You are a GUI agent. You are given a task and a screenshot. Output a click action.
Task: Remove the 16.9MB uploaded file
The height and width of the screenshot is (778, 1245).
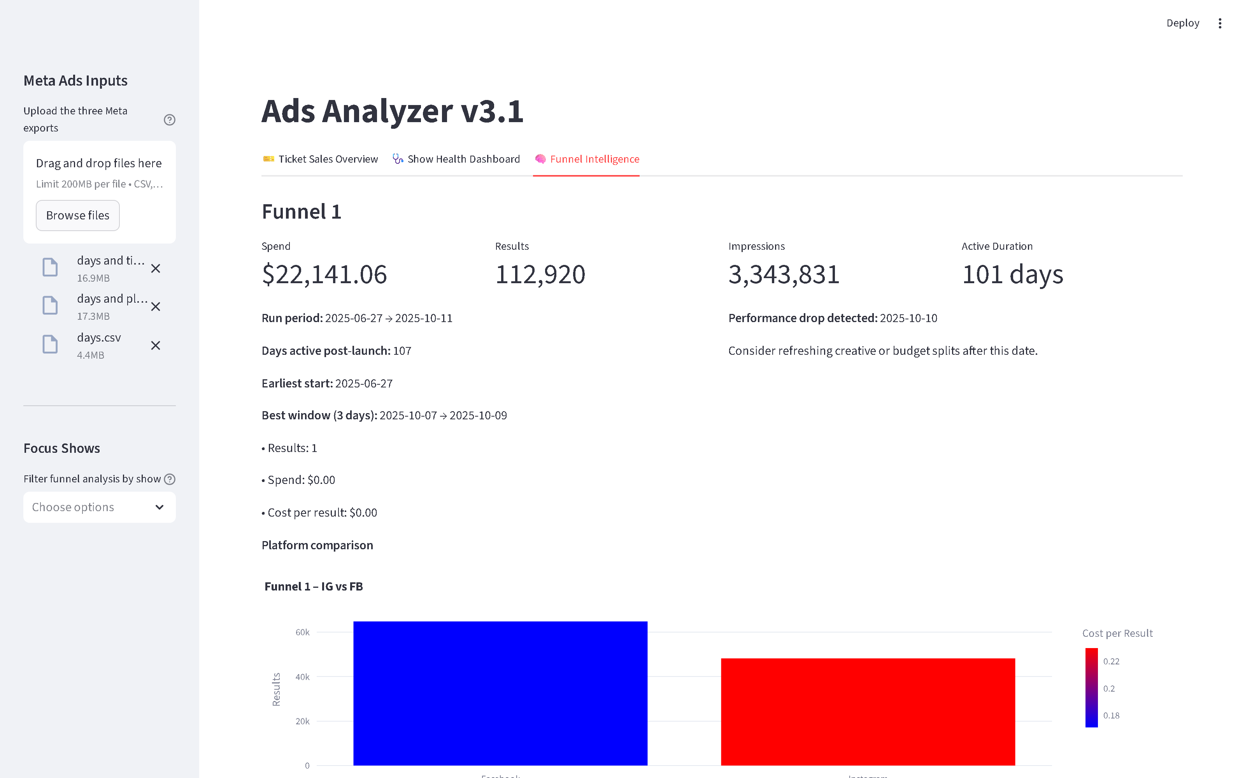point(156,268)
